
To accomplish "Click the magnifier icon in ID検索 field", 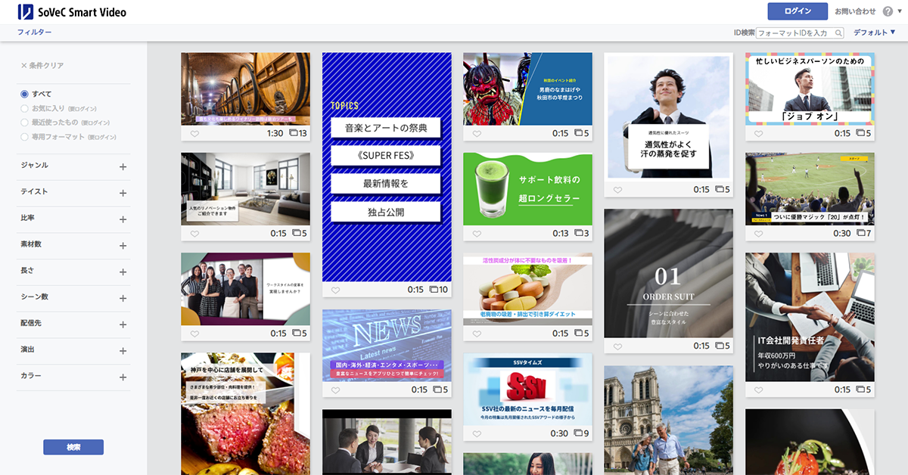I will [838, 33].
